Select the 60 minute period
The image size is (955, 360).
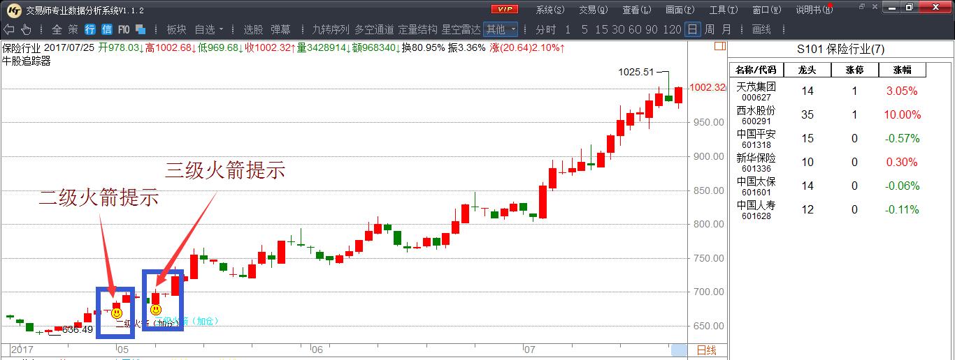pos(635,29)
